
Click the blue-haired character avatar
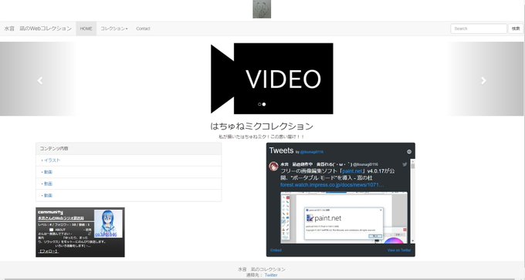(x=108, y=224)
